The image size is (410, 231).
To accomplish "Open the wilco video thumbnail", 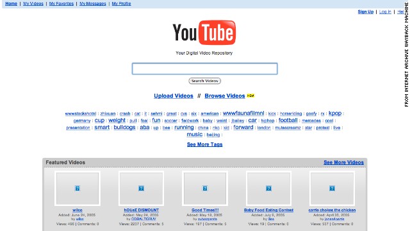I will point(78,188).
